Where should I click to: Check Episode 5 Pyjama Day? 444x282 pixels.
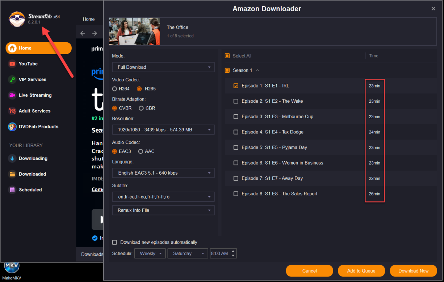[236, 148]
